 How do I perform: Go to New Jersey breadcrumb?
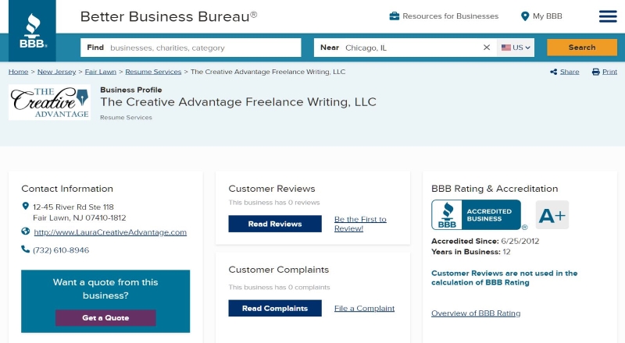click(56, 72)
